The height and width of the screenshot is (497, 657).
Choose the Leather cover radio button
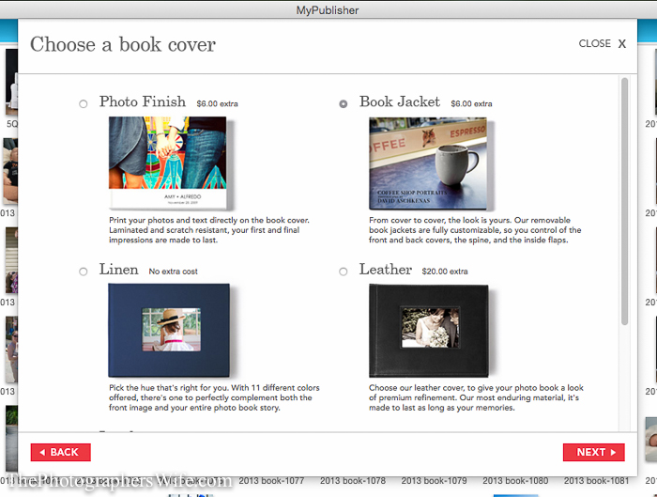[x=344, y=272]
